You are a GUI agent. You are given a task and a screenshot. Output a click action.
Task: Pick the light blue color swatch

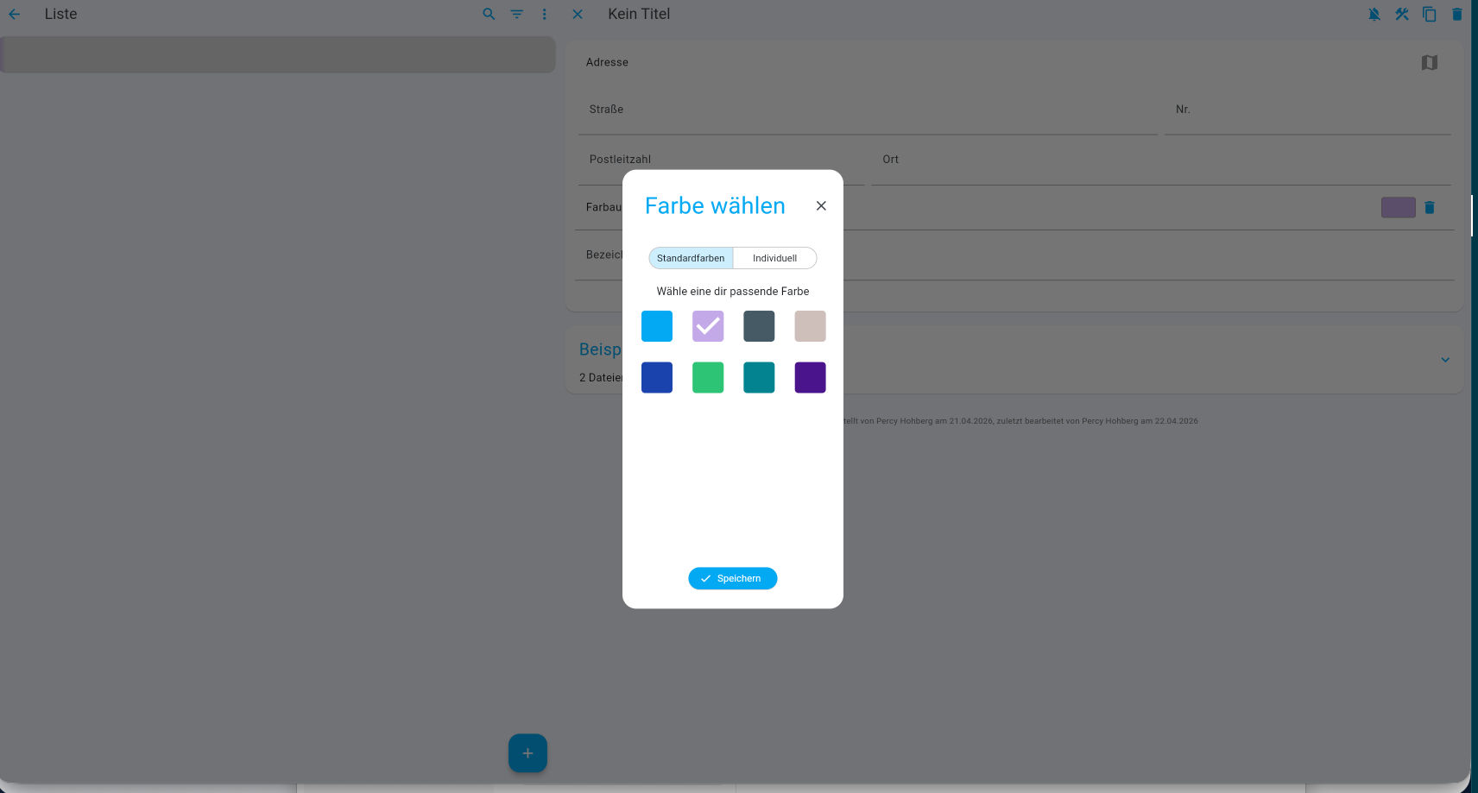pyautogui.click(x=657, y=326)
